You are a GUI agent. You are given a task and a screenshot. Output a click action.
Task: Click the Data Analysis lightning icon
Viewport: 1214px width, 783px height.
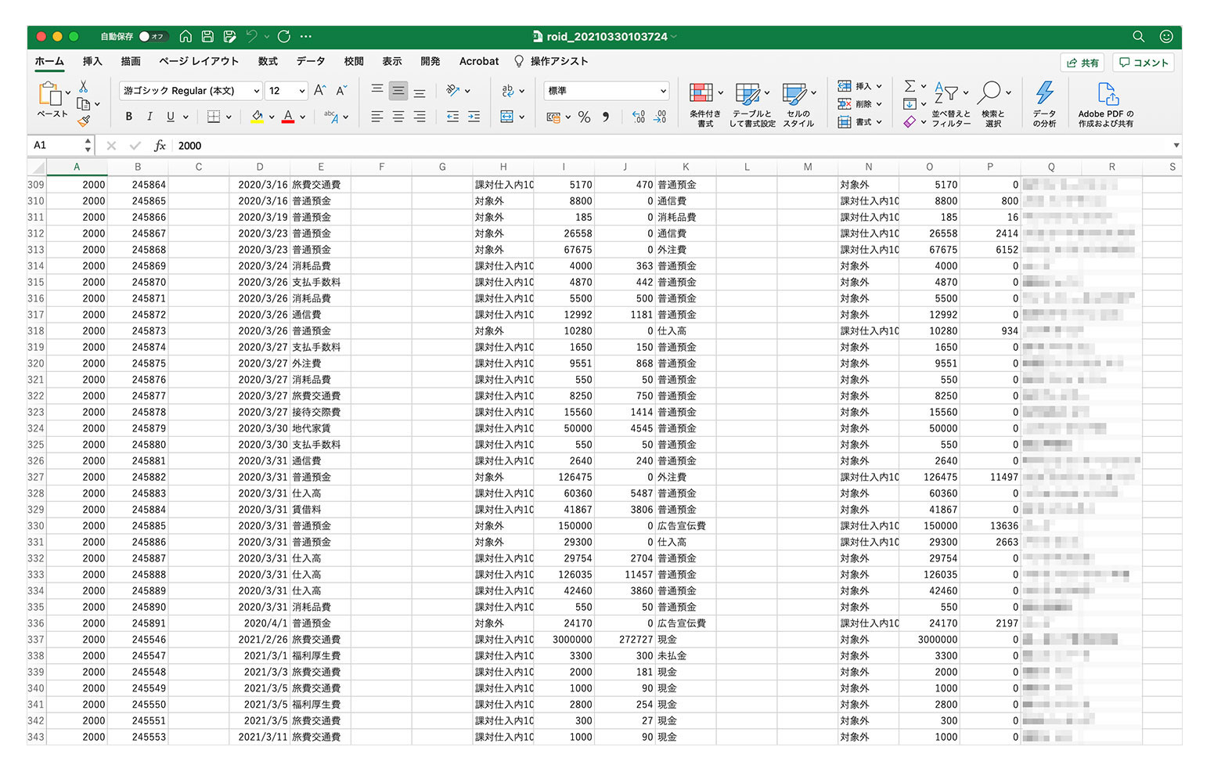[x=1044, y=94]
